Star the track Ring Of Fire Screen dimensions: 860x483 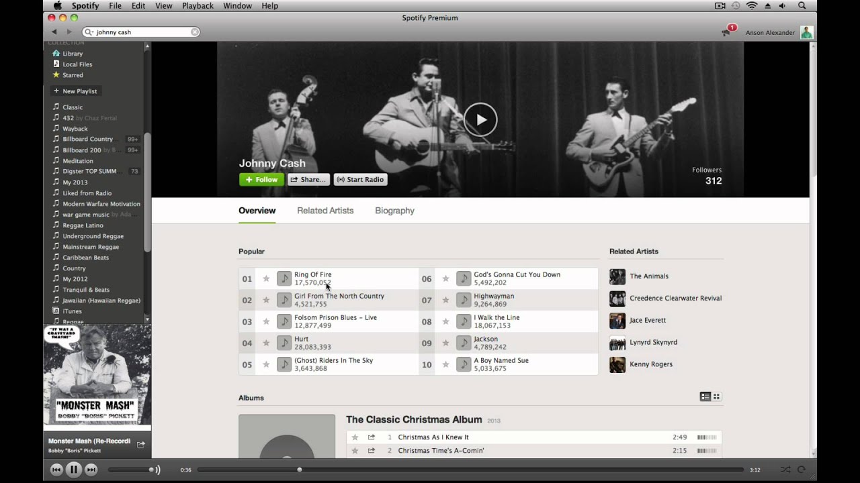[x=266, y=278]
